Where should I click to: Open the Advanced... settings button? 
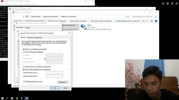(63, 82)
